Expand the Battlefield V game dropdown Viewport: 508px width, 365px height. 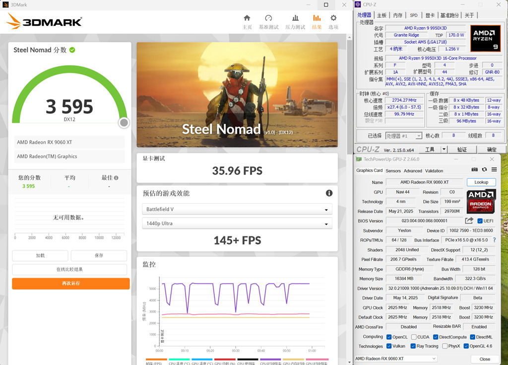click(x=237, y=210)
